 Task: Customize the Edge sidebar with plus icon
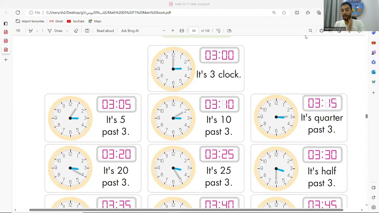[x=373, y=93]
